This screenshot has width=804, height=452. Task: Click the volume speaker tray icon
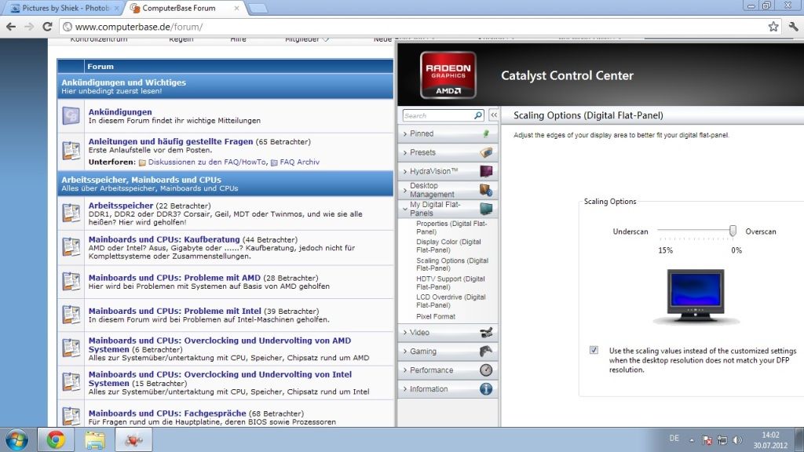737,439
